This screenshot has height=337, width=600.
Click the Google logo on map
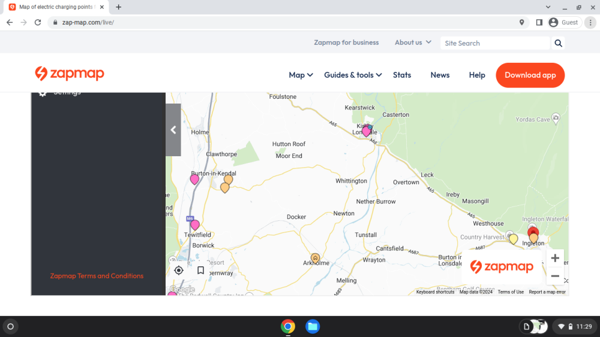(182, 289)
